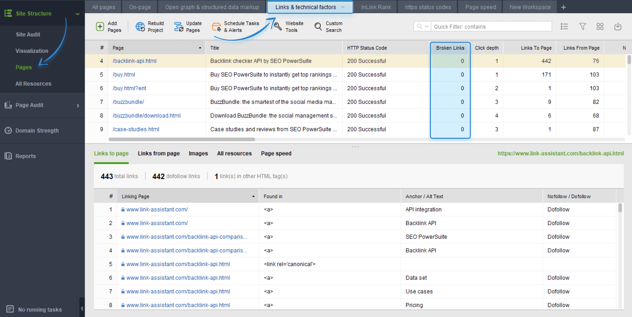632x317 pixels.
Task: Open Links & technical factors tab dropdown
Action: (343, 7)
